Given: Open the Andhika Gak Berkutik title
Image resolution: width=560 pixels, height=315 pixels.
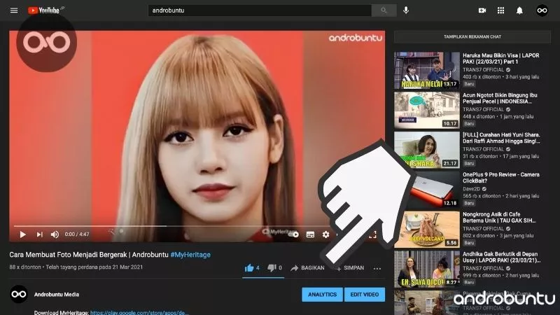Looking at the screenshot, I should (501, 257).
